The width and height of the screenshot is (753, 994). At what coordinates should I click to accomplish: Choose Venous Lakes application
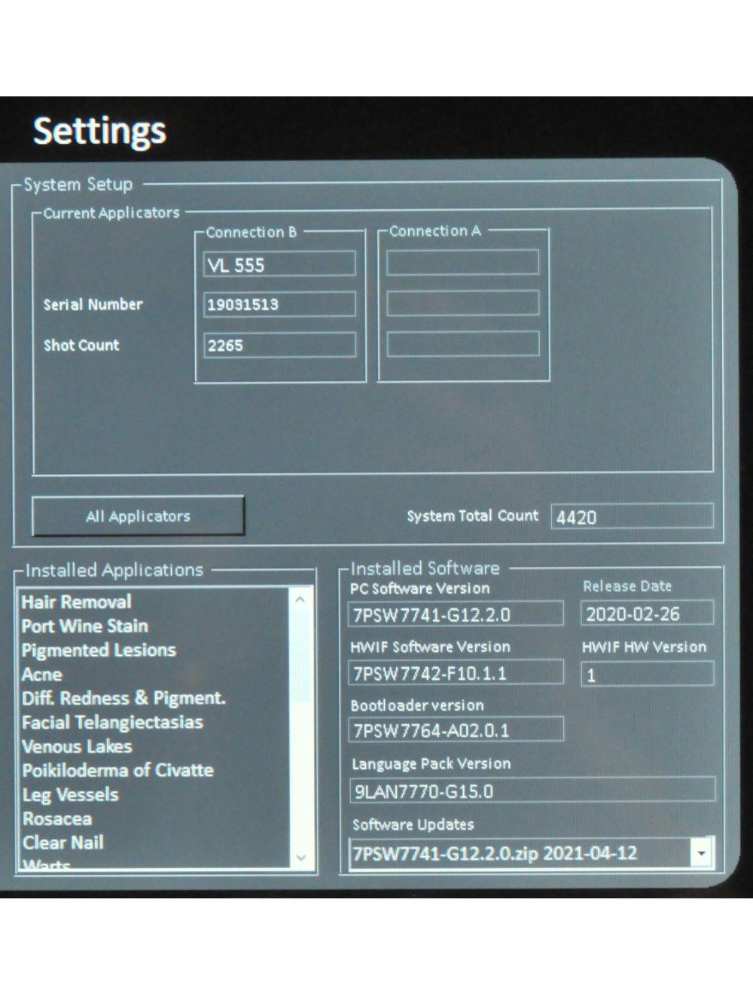pyautogui.click(x=77, y=746)
